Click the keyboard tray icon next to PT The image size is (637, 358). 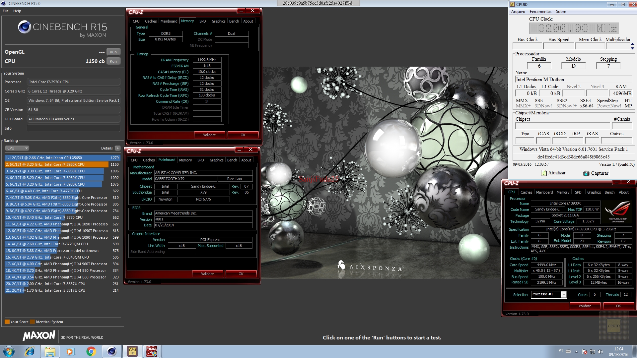(568, 351)
